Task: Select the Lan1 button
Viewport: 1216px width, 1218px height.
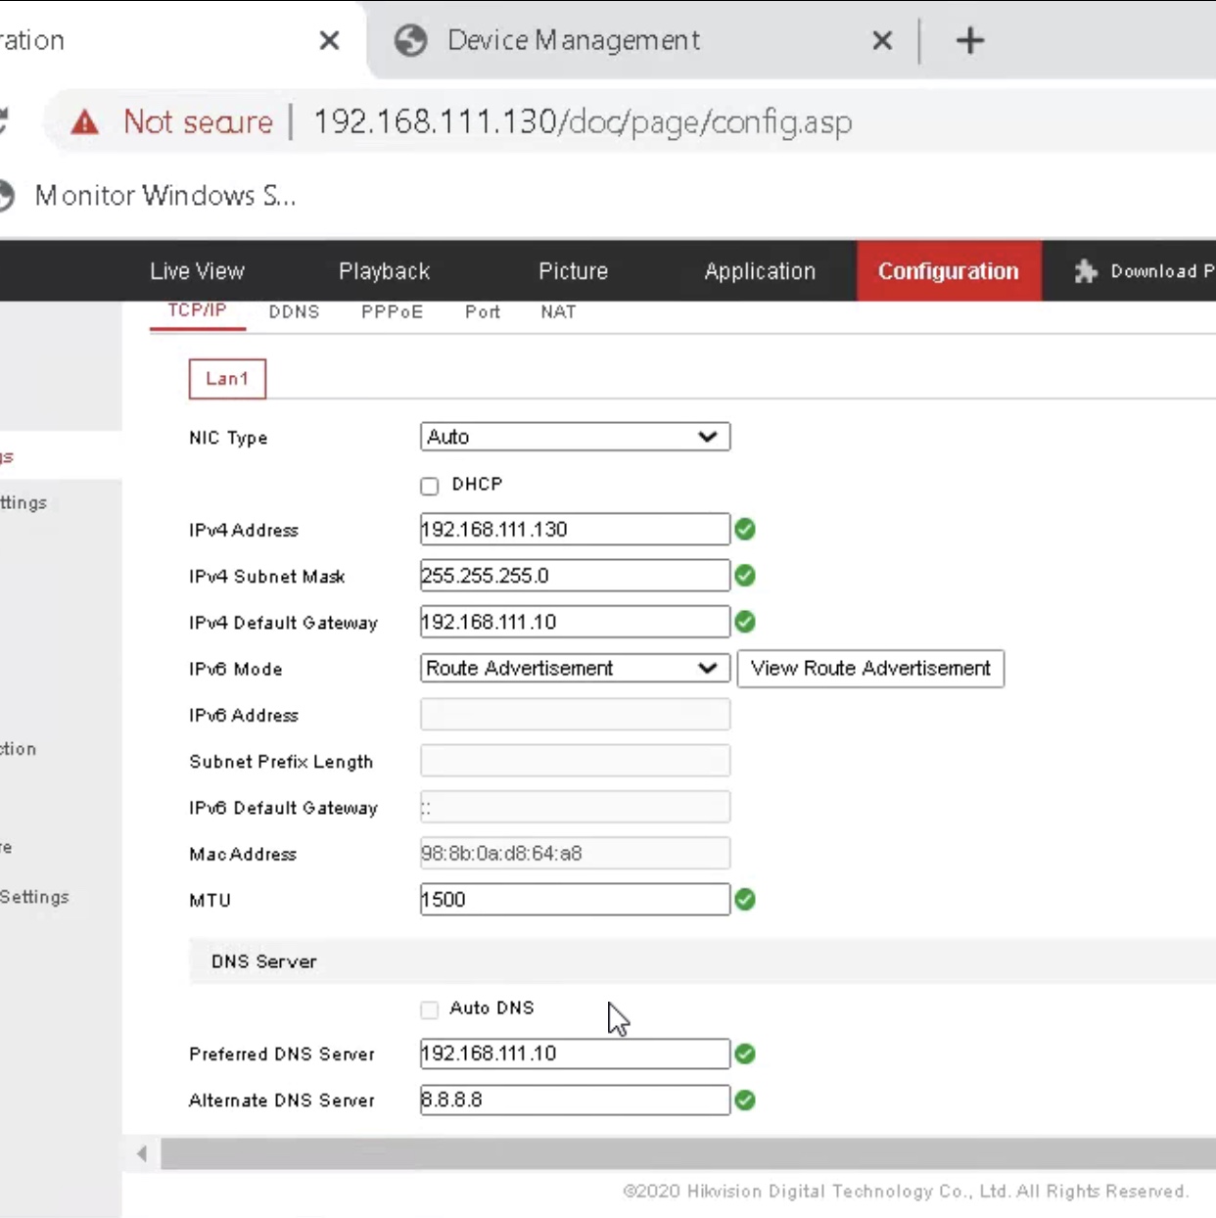Action: [227, 379]
